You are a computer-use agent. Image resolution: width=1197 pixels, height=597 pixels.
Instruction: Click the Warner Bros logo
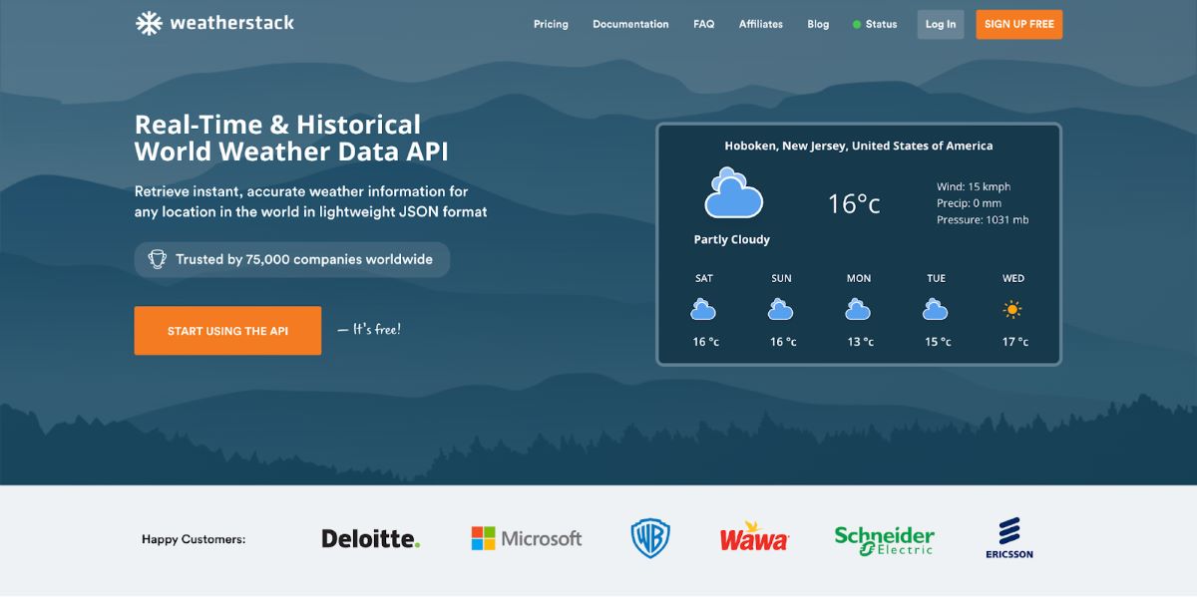coord(650,538)
